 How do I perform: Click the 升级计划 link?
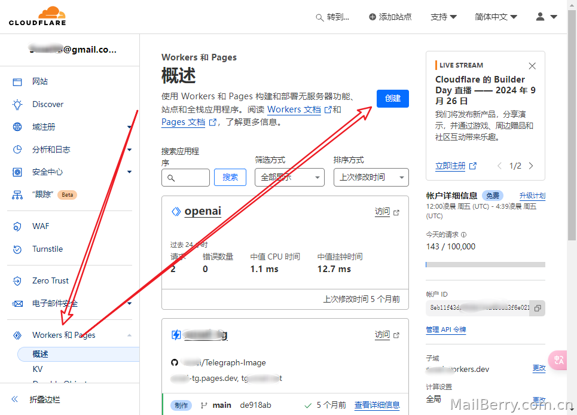pyautogui.click(x=532, y=196)
